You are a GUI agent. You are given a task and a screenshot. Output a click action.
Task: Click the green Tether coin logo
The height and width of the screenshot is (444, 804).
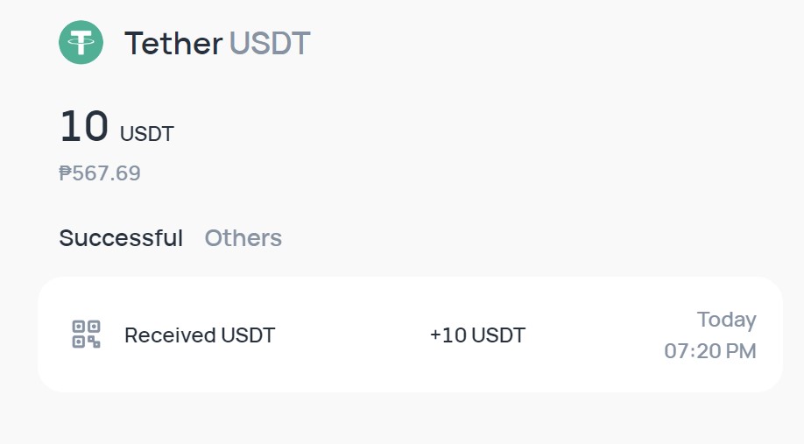tap(81, 43)
